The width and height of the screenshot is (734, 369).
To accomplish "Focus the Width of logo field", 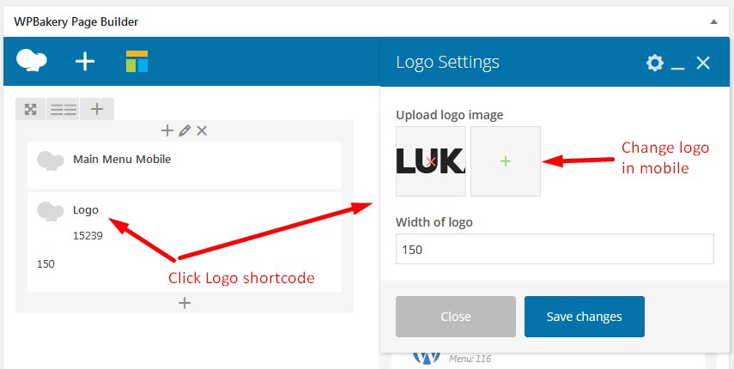I will [x=555, y=249].
